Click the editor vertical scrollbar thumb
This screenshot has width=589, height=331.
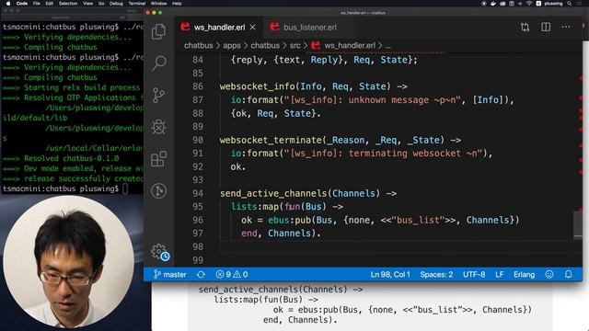[x=578, y=224]
